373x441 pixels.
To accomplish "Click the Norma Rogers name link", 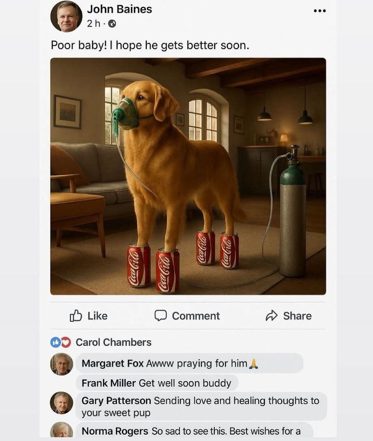I will point(115,431).
